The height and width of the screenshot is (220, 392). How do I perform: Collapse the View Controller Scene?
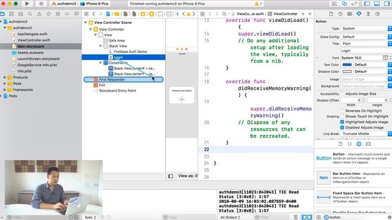[86, 23]
